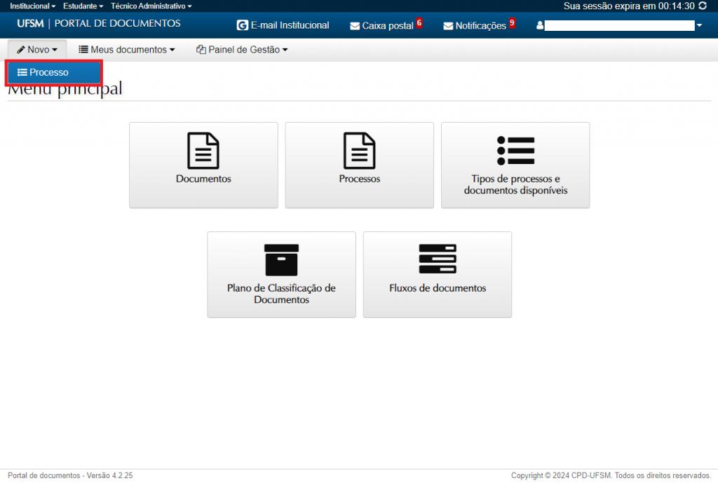Screen dimensions: 718x488
Task: Click the E-mail Institucional link text
Action: [x=290, y=25]
